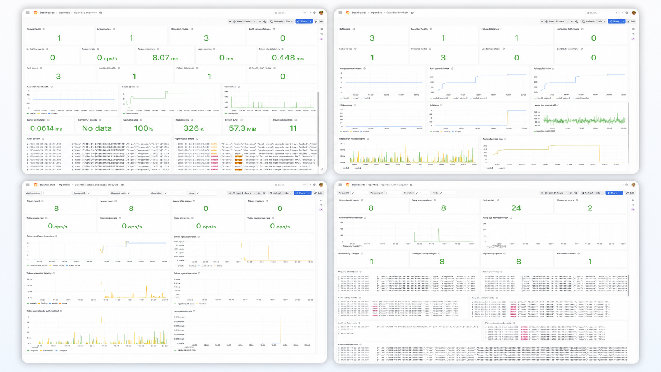The width and height of the screenshot is (661, 372).
Task: Zoom out time range in HA/Raft dashboard
Action: tap(576, 21)
